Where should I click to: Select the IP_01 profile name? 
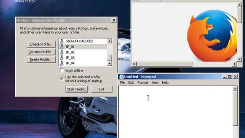70,47
